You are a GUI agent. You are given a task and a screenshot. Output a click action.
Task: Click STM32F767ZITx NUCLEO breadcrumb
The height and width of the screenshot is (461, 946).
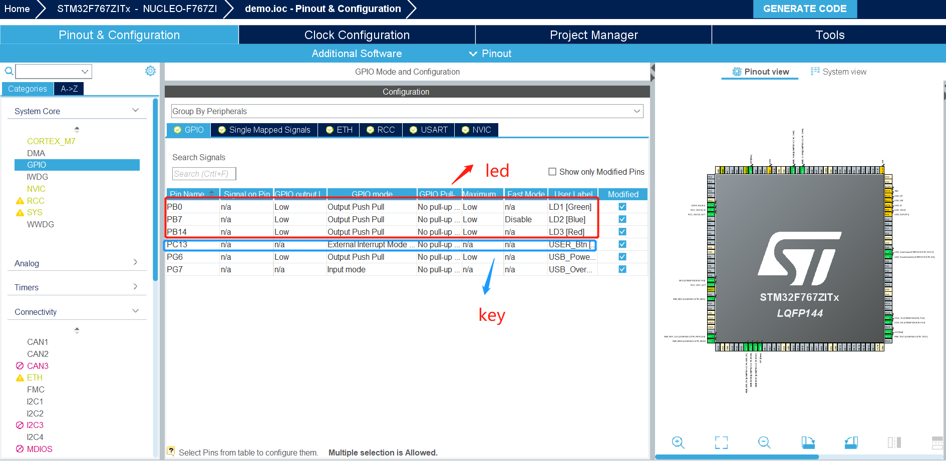[137, 9]
